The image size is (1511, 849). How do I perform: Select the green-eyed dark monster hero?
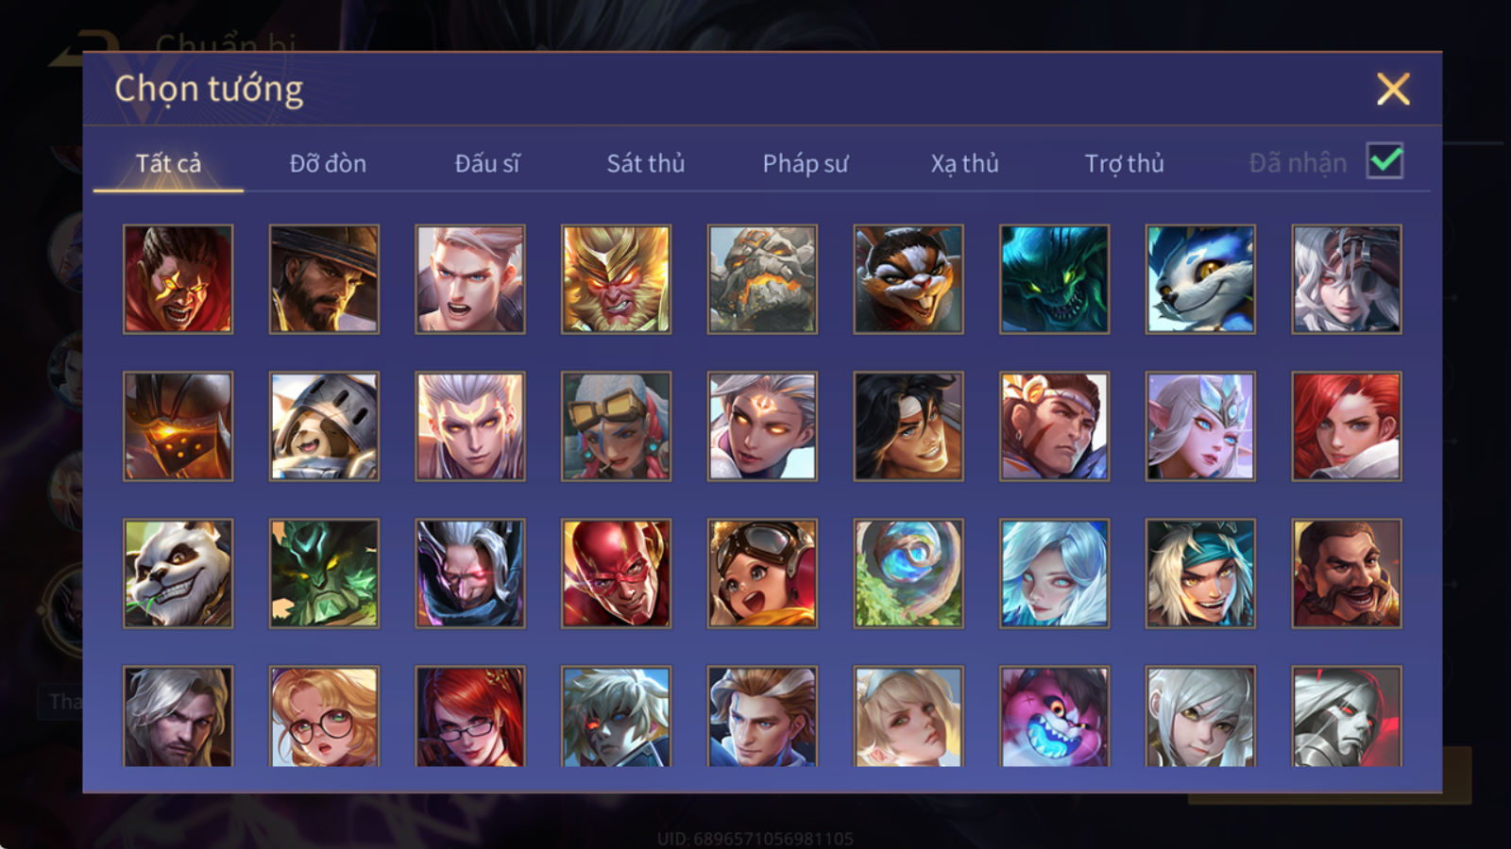pyautogui.click(x=1055, y=279)
